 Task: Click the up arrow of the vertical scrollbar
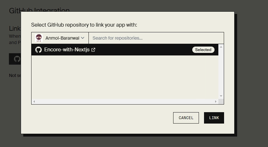point(221,47)
